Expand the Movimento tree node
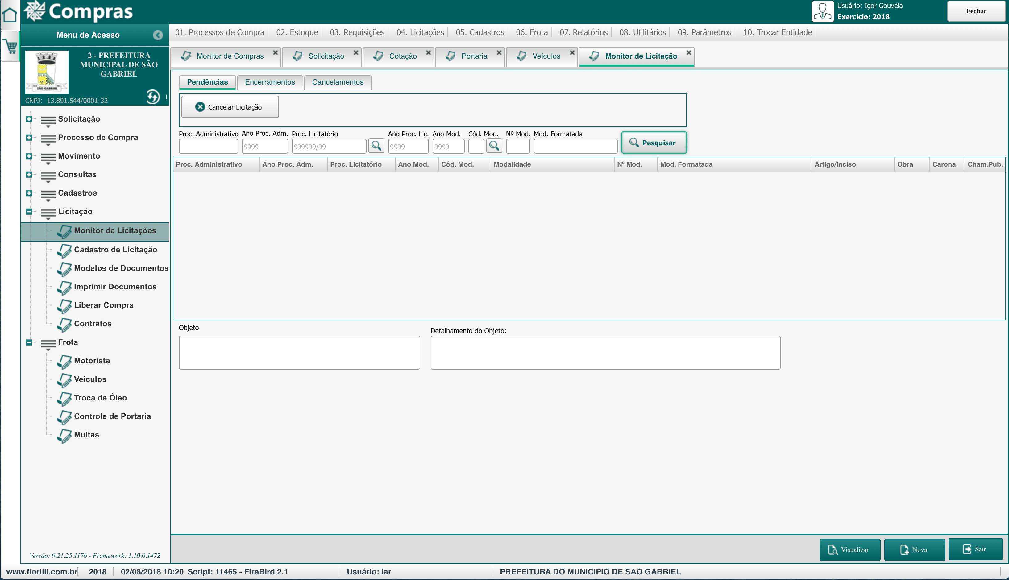This screenshot has height=580, width=1009. (29, 156)
